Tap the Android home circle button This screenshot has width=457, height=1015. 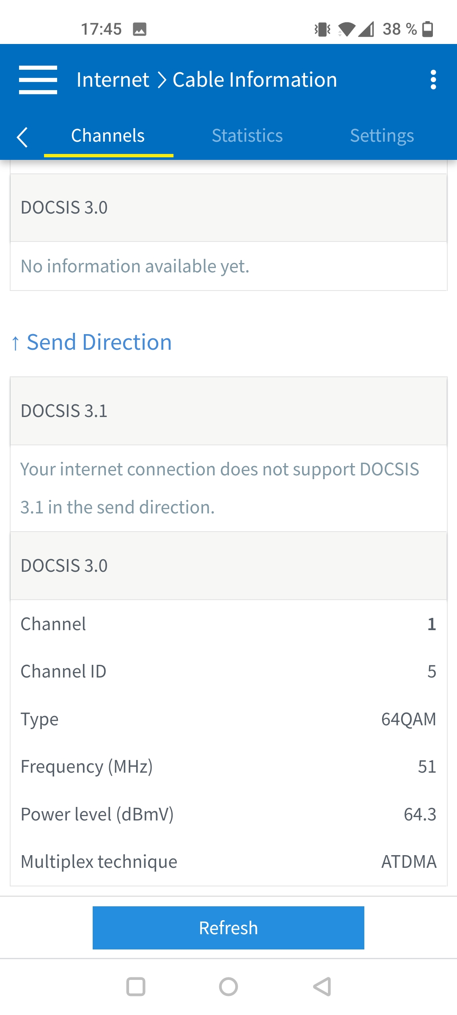click(x=228, y=987)
